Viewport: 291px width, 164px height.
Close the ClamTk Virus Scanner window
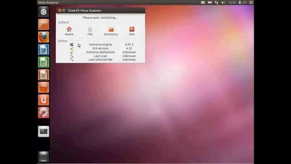click(60, 10)
